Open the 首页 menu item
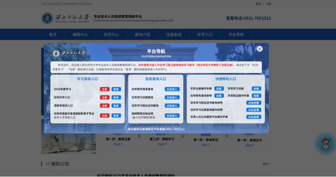The image size is (336, 177). pyautogui.click(x=53, y=35)
